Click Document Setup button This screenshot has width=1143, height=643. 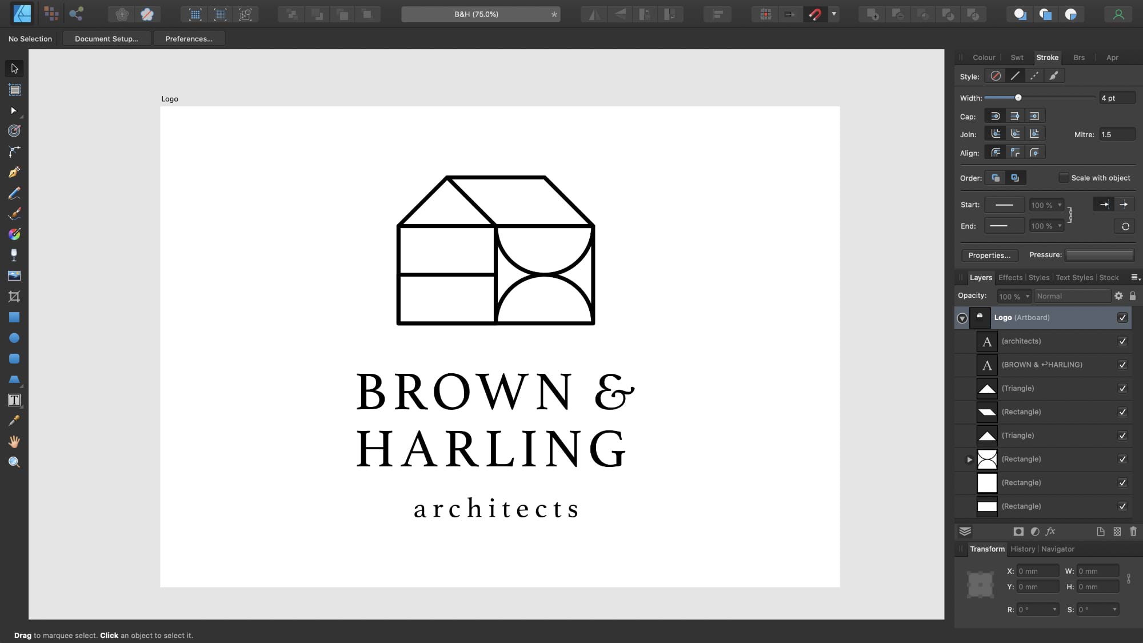pos(106,38)
